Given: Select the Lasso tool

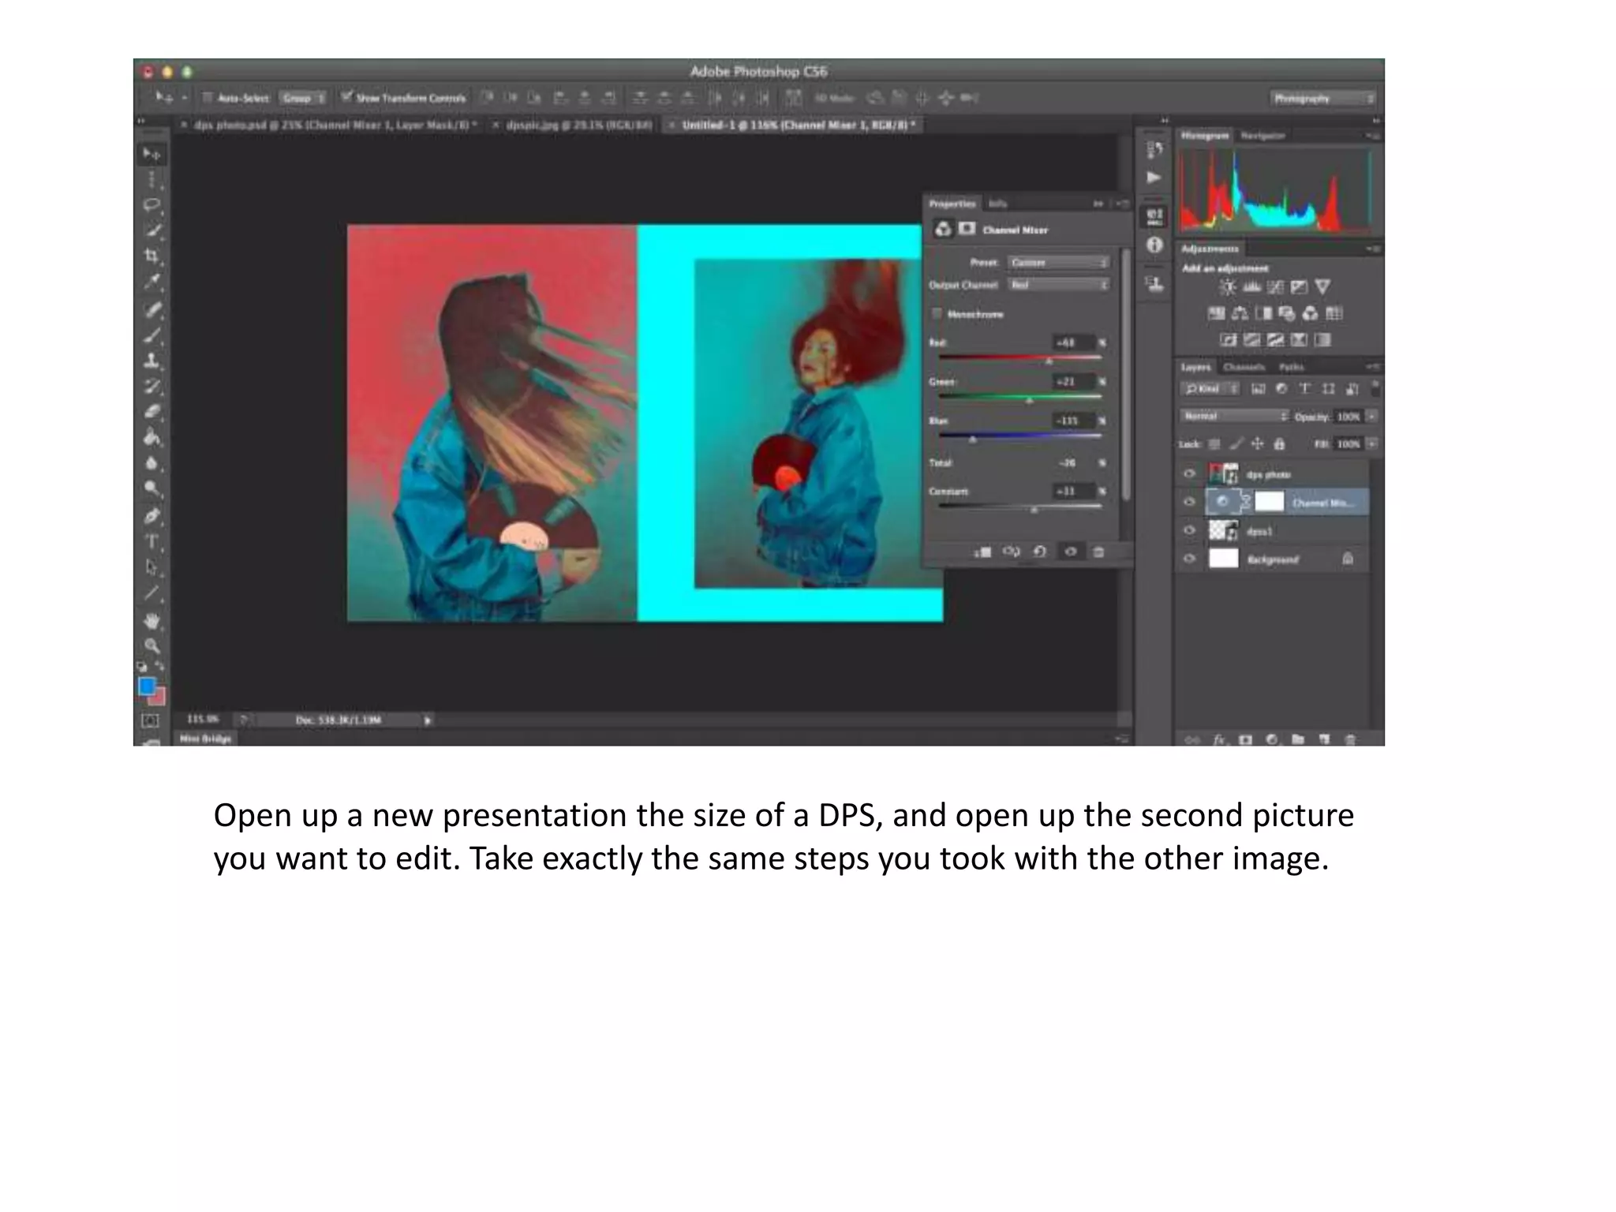Looking at the screenshot, I should (x=151, y=205).
